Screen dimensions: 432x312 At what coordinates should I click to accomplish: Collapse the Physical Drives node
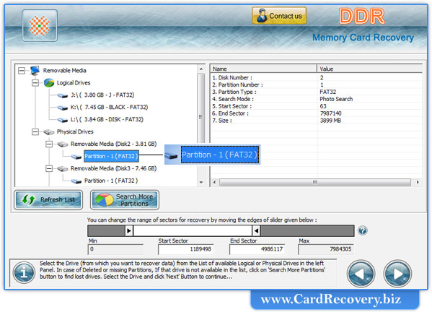[x=35, y=131]
